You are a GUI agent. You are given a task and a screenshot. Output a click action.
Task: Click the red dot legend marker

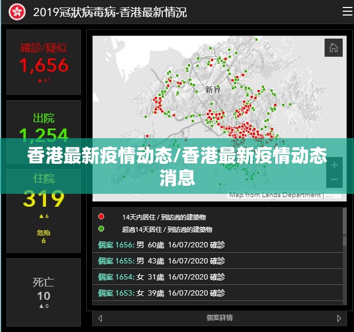click(x=101, y=217)
